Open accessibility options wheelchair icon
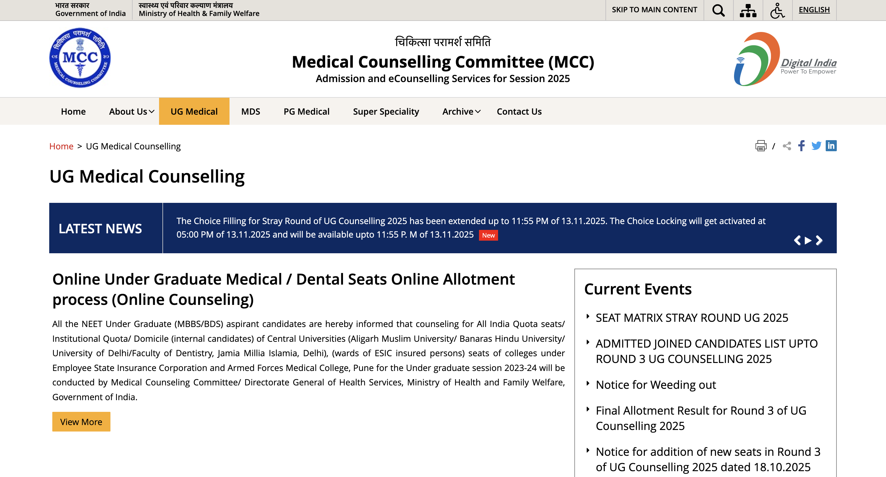This screenshot has height=477, width=886. (x=777, y=10)
